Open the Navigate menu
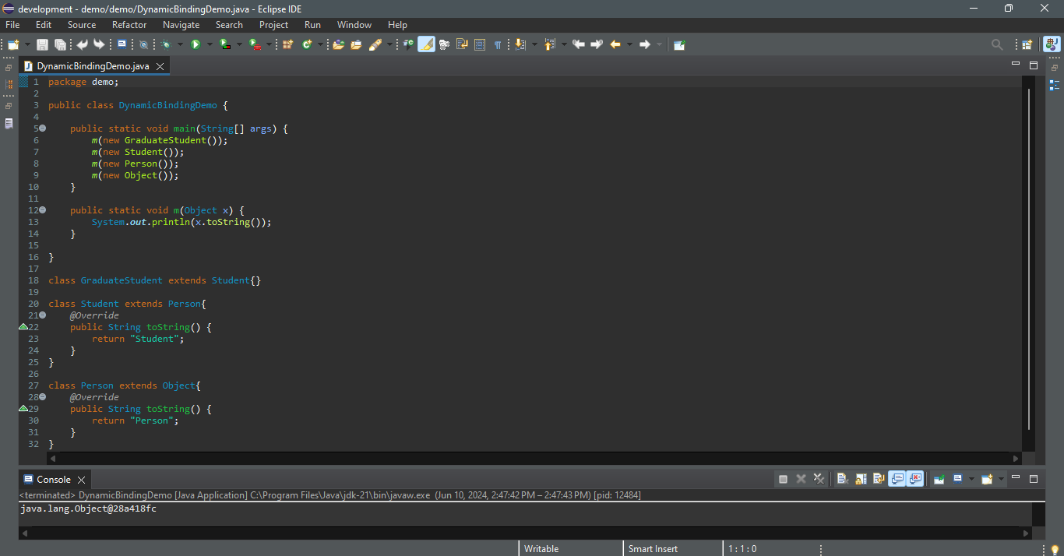Image resolution: width=1064 pixels, height=556 pixels. pos(181,25)
